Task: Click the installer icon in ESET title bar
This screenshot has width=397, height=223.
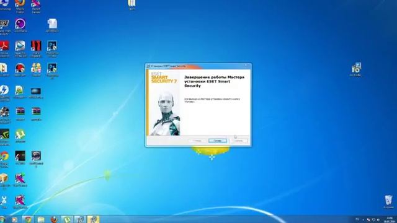Action: tap(148, 66)
